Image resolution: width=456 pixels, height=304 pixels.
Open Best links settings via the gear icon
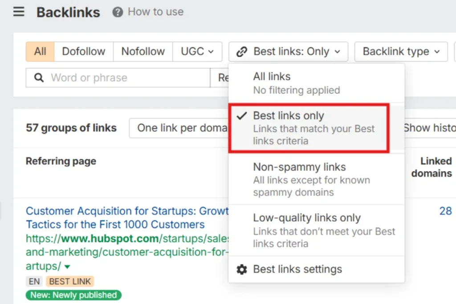point(241,269)
